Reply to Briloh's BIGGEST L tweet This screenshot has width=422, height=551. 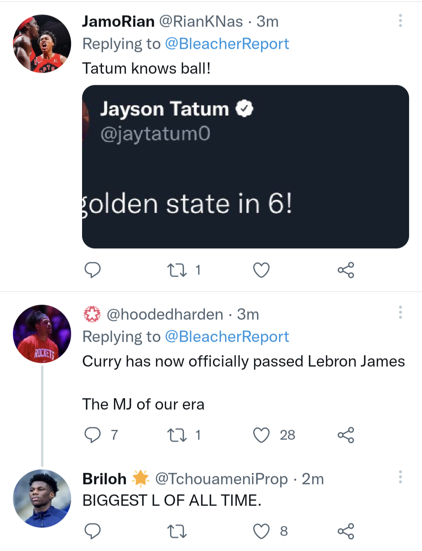[93, 531]
